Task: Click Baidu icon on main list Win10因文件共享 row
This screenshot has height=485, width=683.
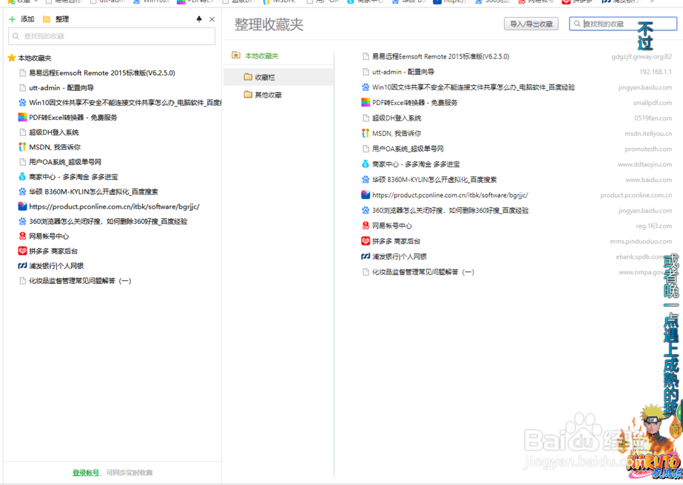Action: tap(365, 87)
